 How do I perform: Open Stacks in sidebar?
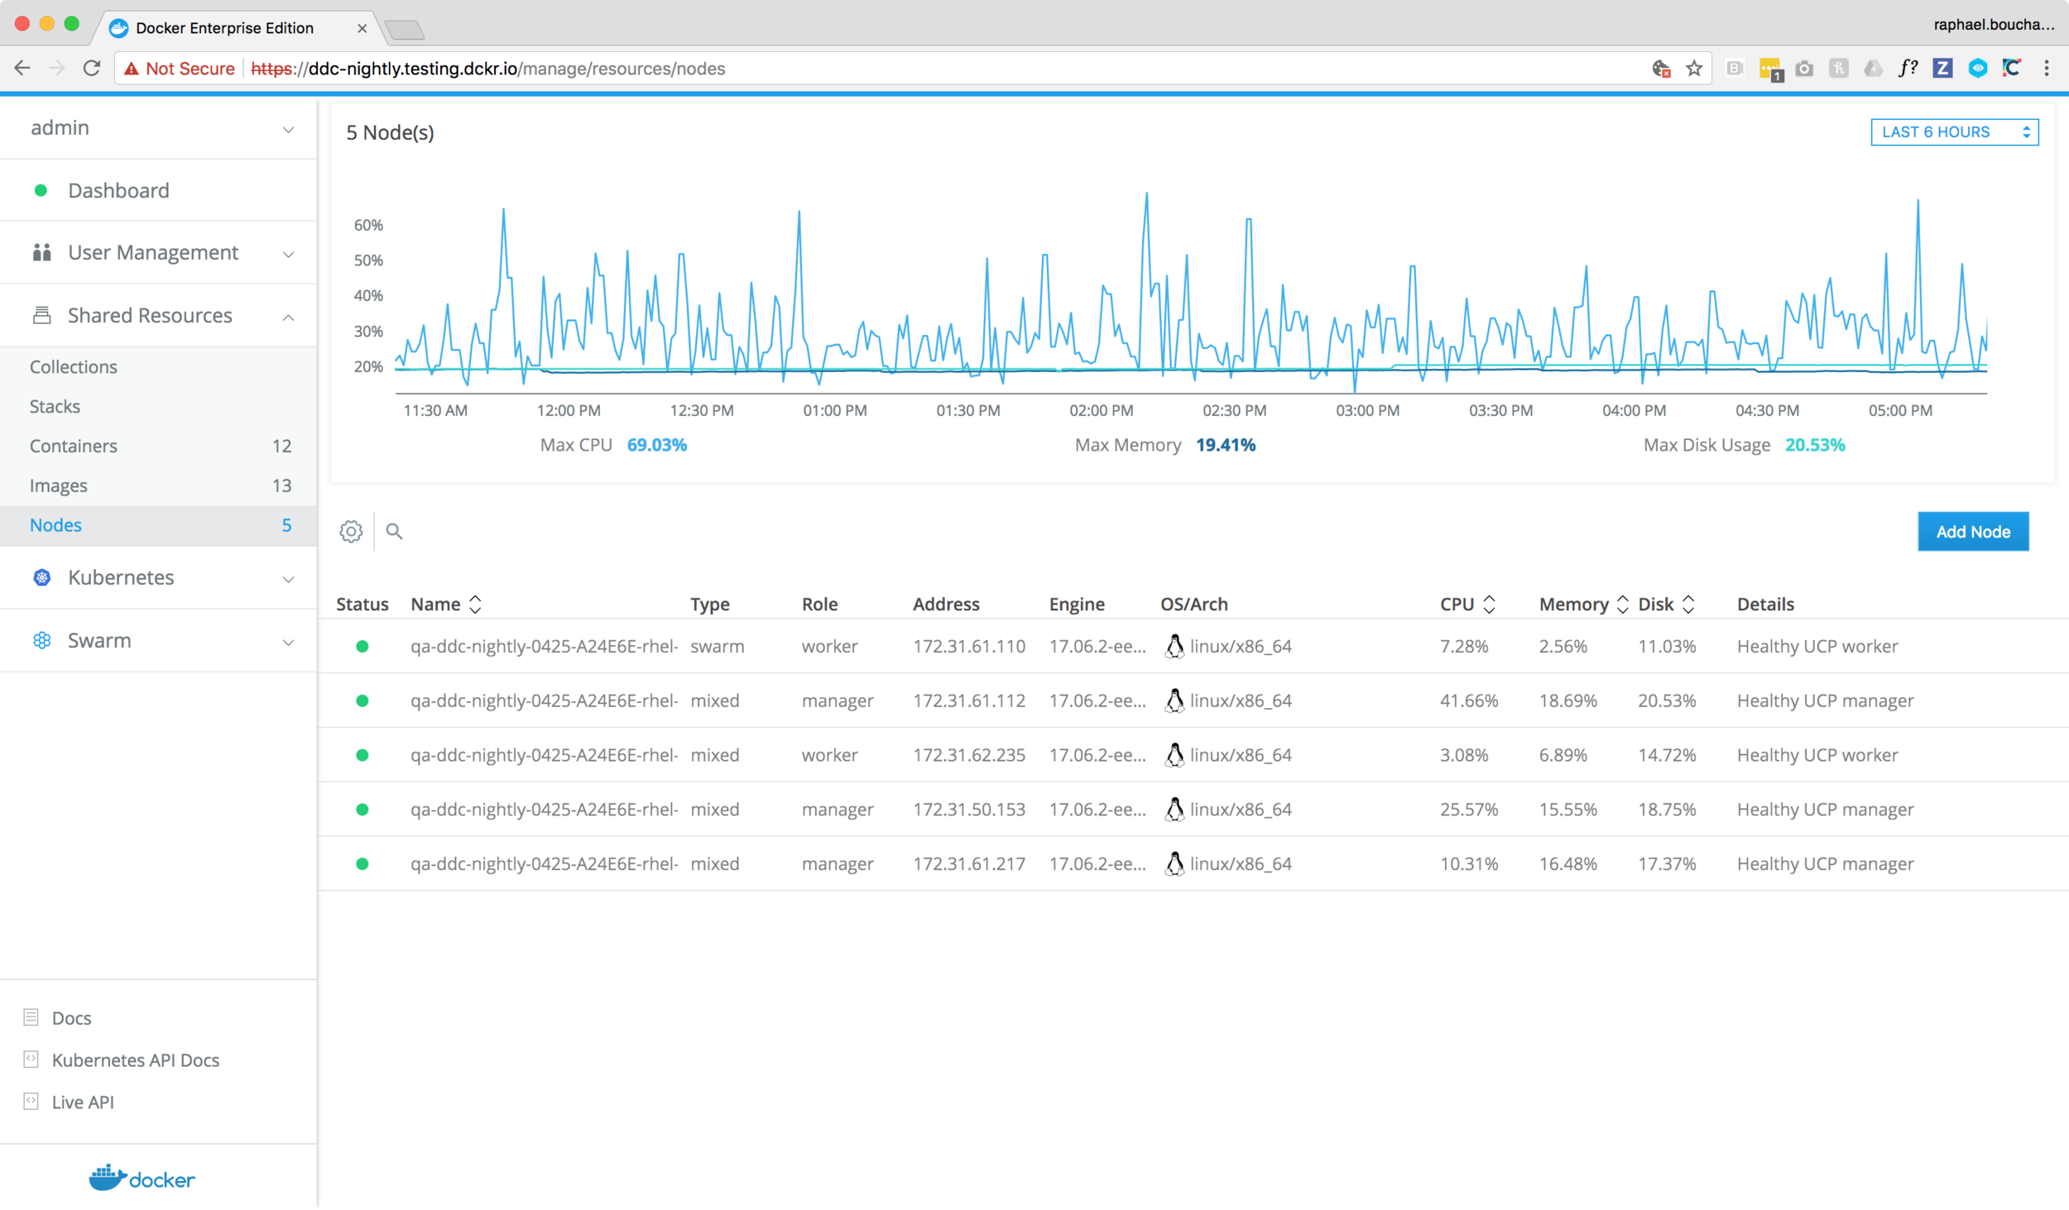[158, 406]
